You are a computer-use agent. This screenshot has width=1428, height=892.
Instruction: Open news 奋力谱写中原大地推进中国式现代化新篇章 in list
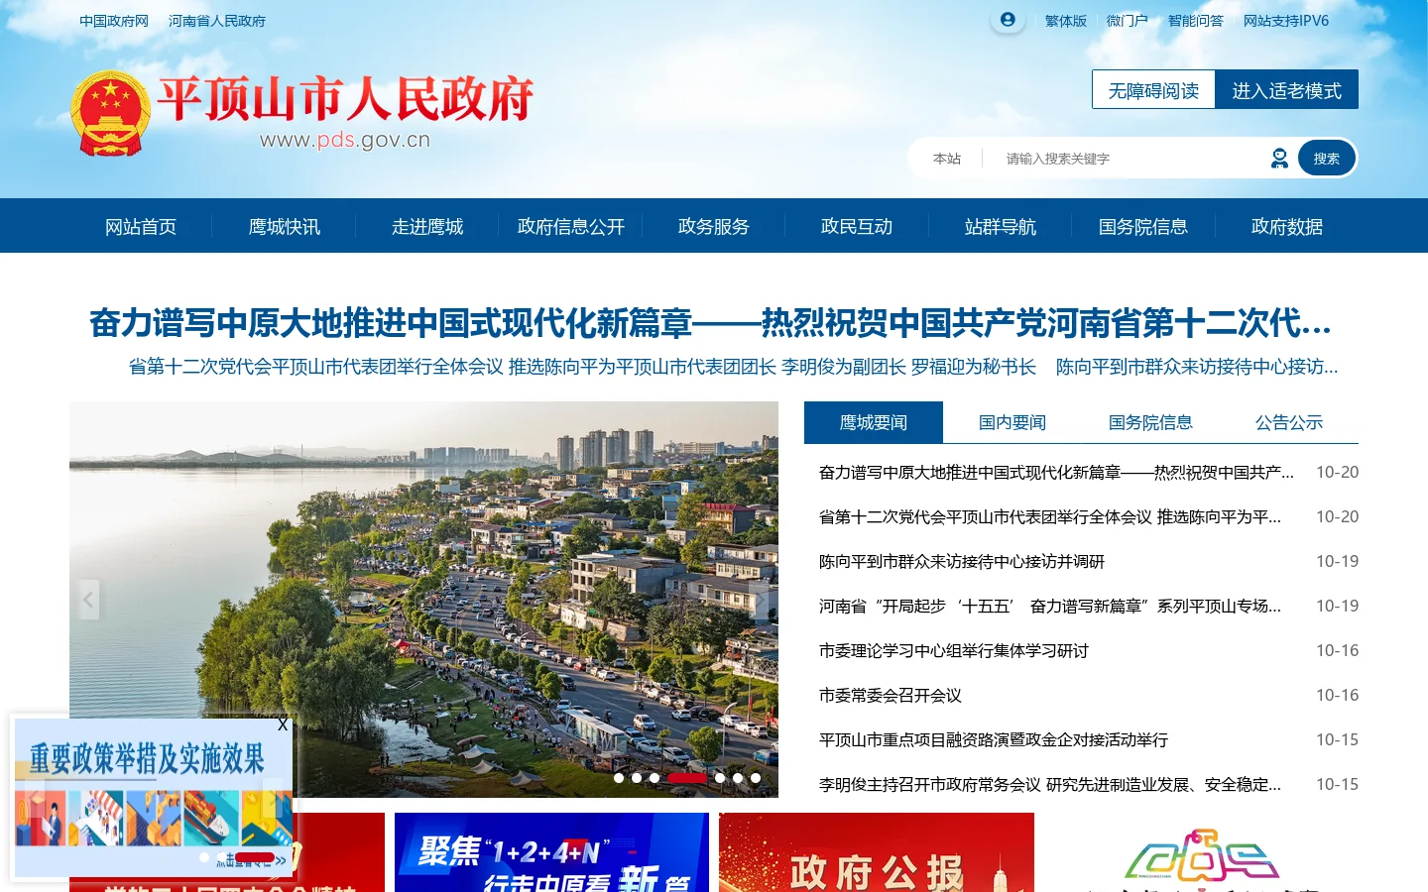[x=1056, y=473]
